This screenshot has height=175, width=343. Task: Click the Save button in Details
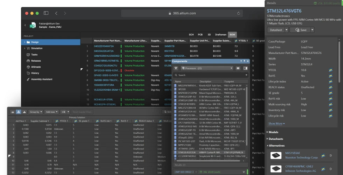click(x=300, y=30)
